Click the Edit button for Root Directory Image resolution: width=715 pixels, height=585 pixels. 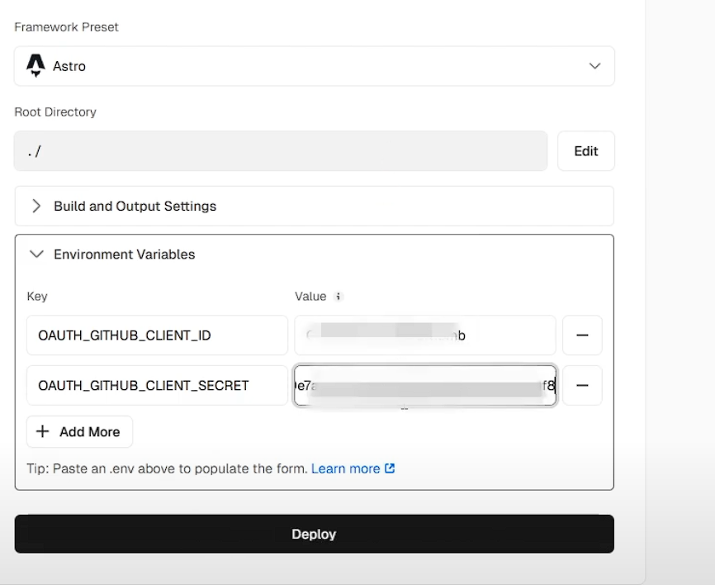click(585, 151)
